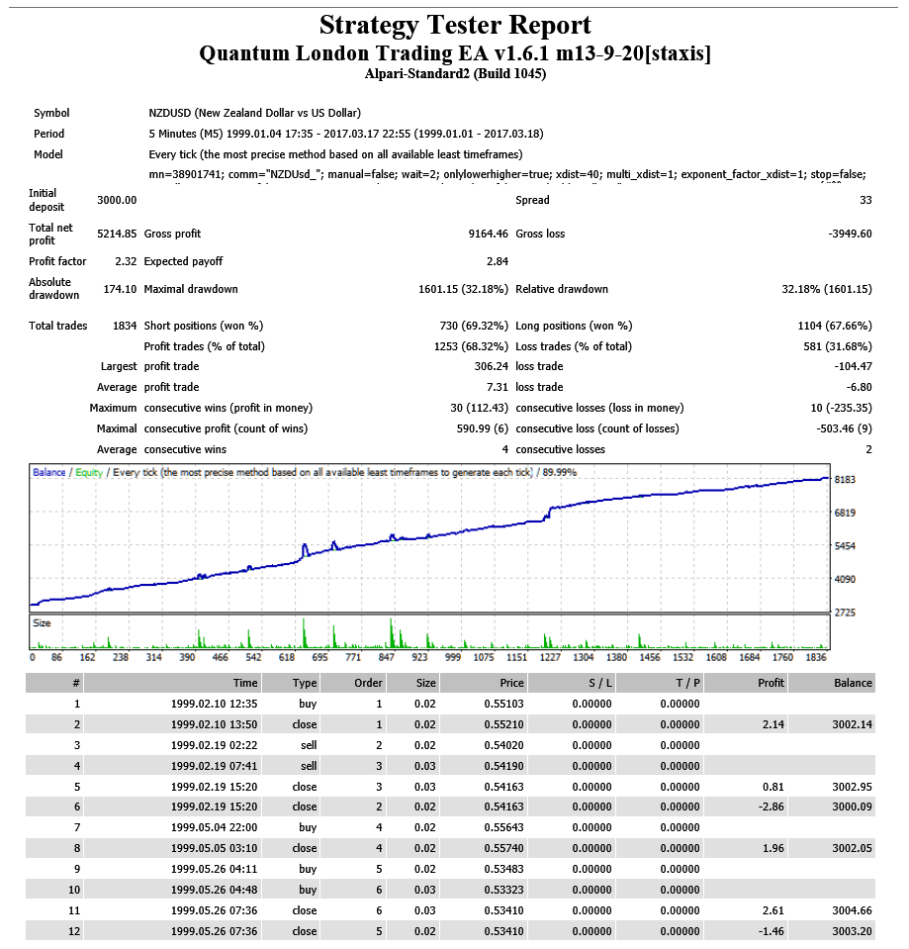The image size is (909, 949).
Task: Click the 8183 axis label on chart
Action: (845, 480)
